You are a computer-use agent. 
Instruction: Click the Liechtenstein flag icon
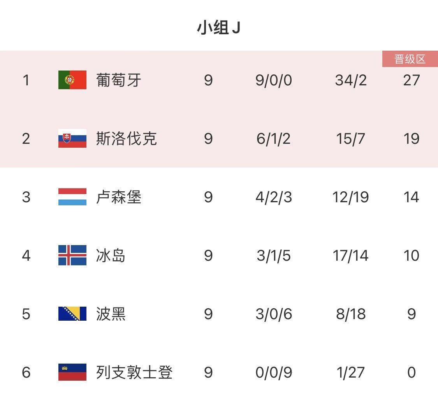click(72, 372)
